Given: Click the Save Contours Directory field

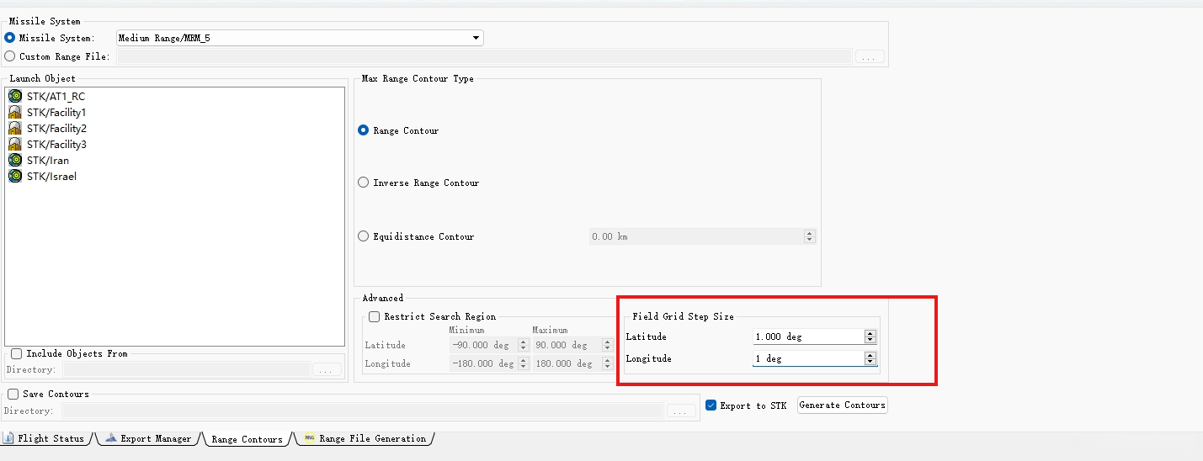Looking at the screenshot, I should (363, 411).
